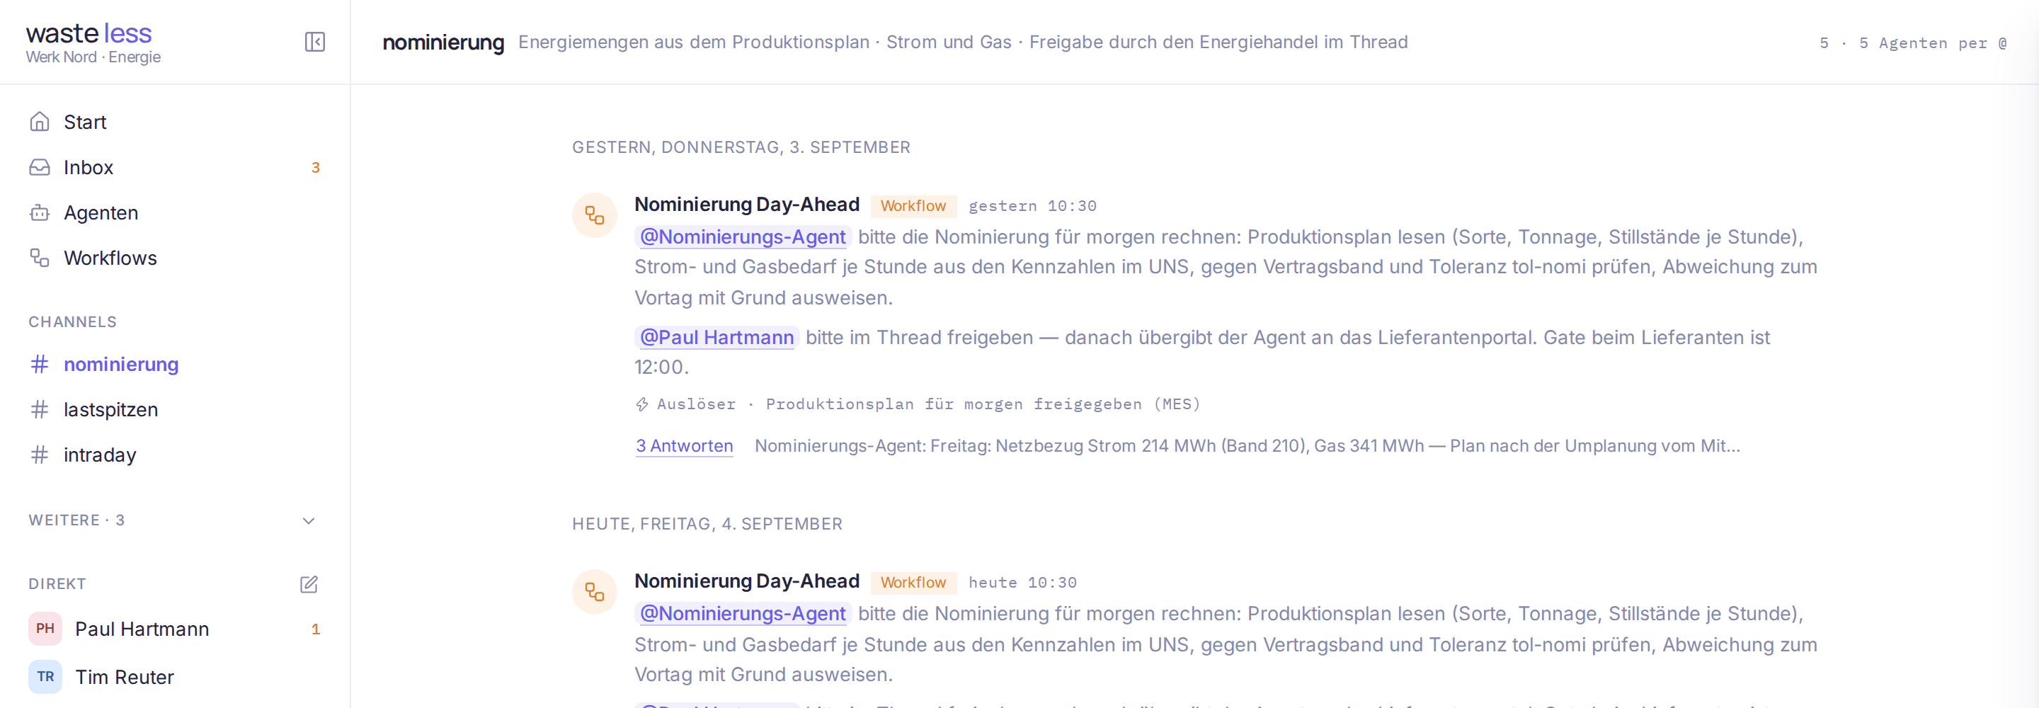Click @Nominierungs-Agent mention in today's message
The image size is (2039, 708).
pos(743,614)
